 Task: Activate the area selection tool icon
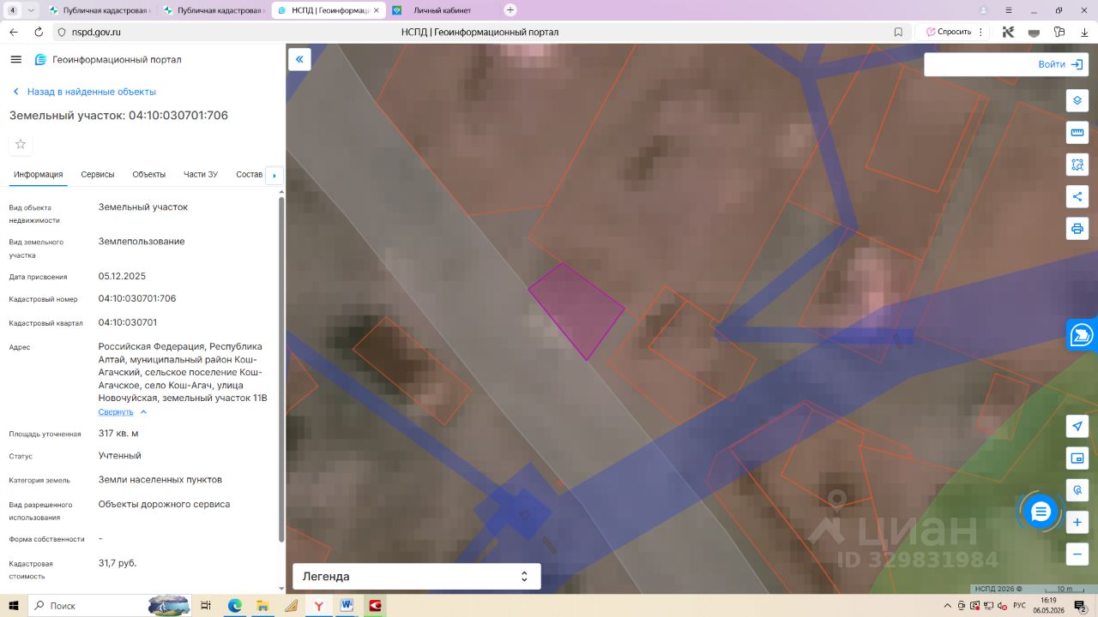click(1077, 165)
